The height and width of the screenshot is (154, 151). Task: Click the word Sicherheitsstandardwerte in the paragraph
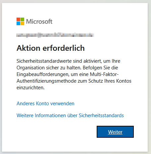[44, 61]
